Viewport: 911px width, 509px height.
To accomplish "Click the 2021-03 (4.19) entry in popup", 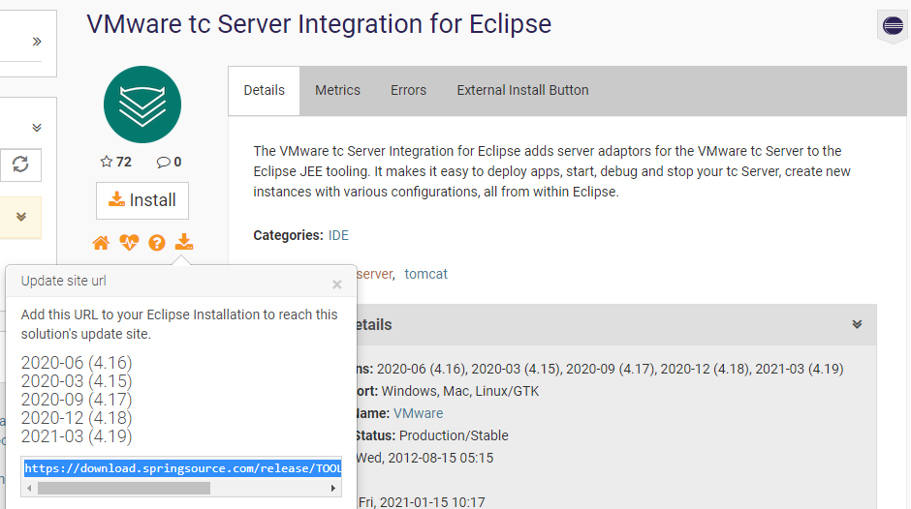I will coord(77,436).
